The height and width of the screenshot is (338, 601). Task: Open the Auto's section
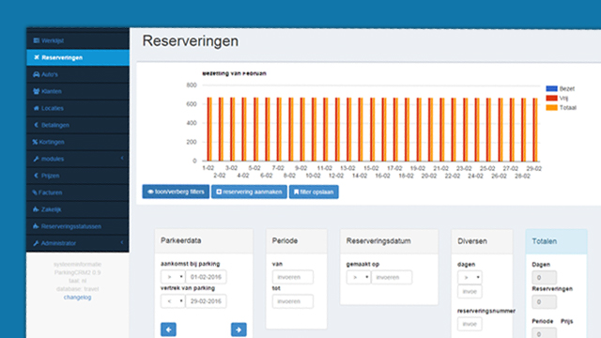[78, 74]
